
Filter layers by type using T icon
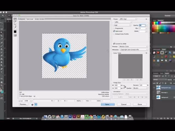click(x=169, y=76)
